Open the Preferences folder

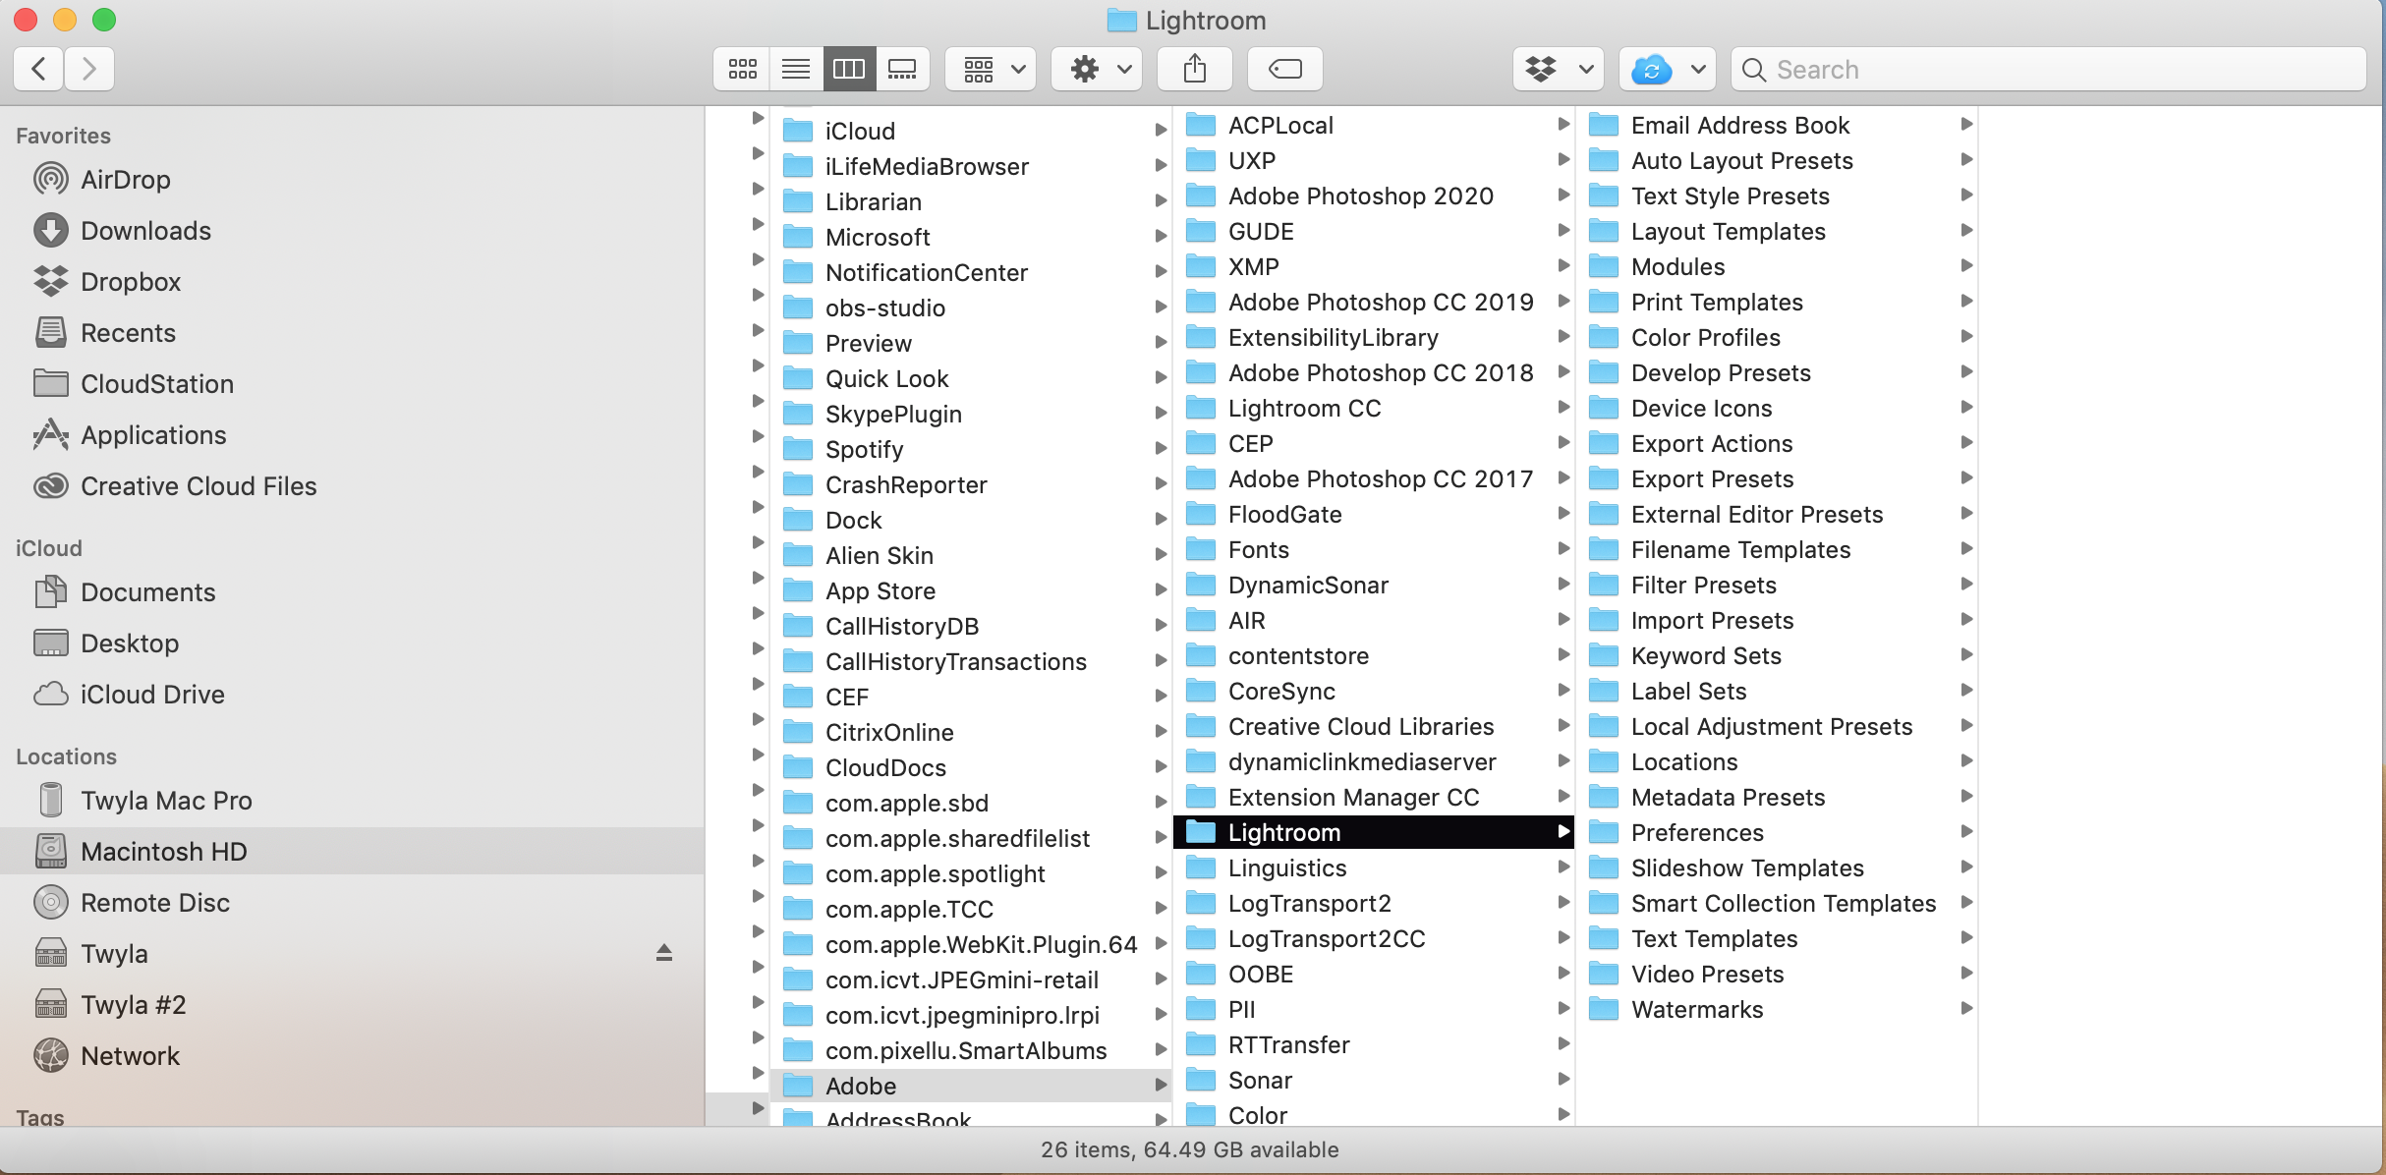(1777, 832)
